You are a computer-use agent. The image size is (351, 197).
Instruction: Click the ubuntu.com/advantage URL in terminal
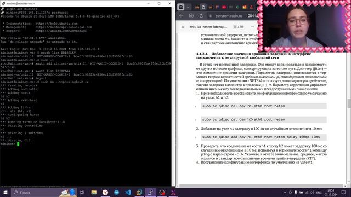pos(61,31)
